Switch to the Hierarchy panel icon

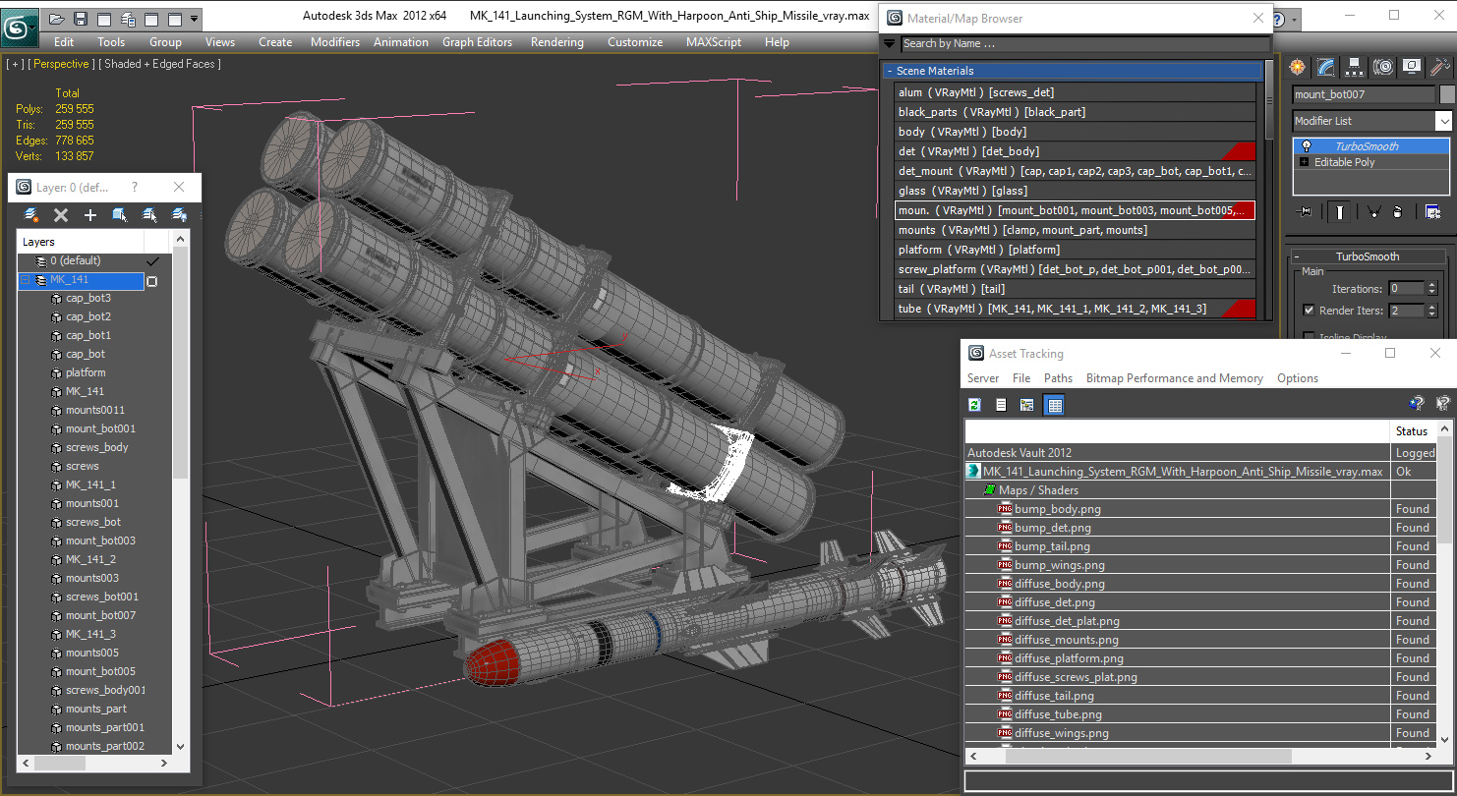point(1355,67)
